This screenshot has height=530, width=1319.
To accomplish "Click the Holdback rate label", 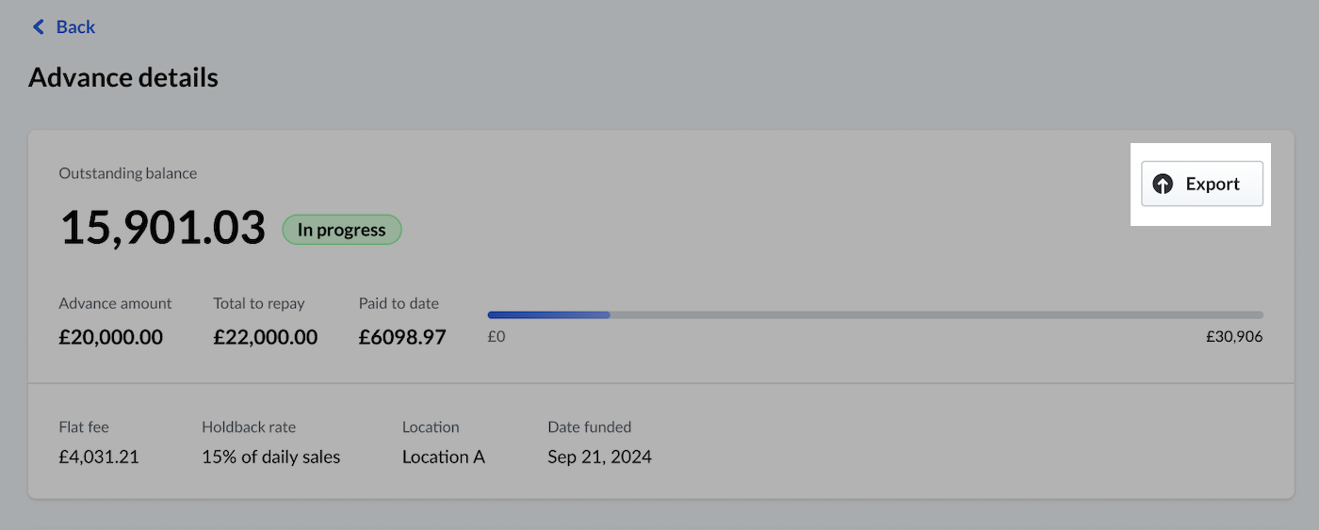I will (249, 426).
